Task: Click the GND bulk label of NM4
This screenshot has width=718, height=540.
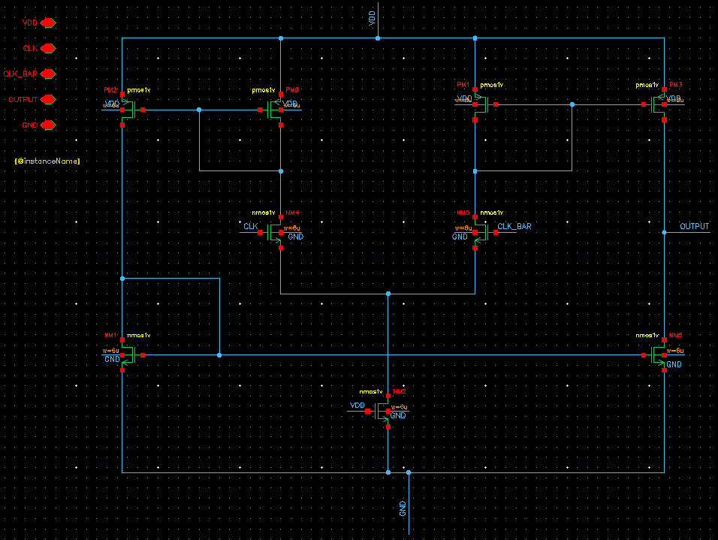Action: click(x=296, y=237)
